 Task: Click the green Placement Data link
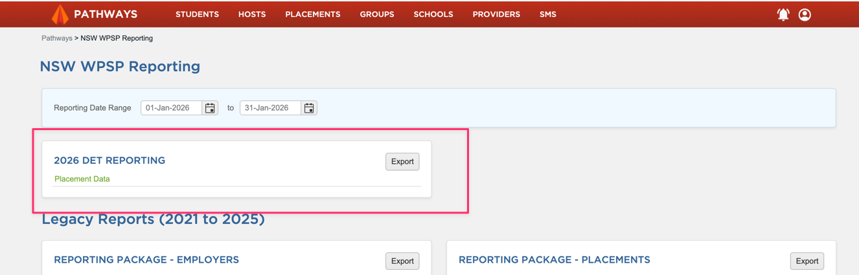82,179
